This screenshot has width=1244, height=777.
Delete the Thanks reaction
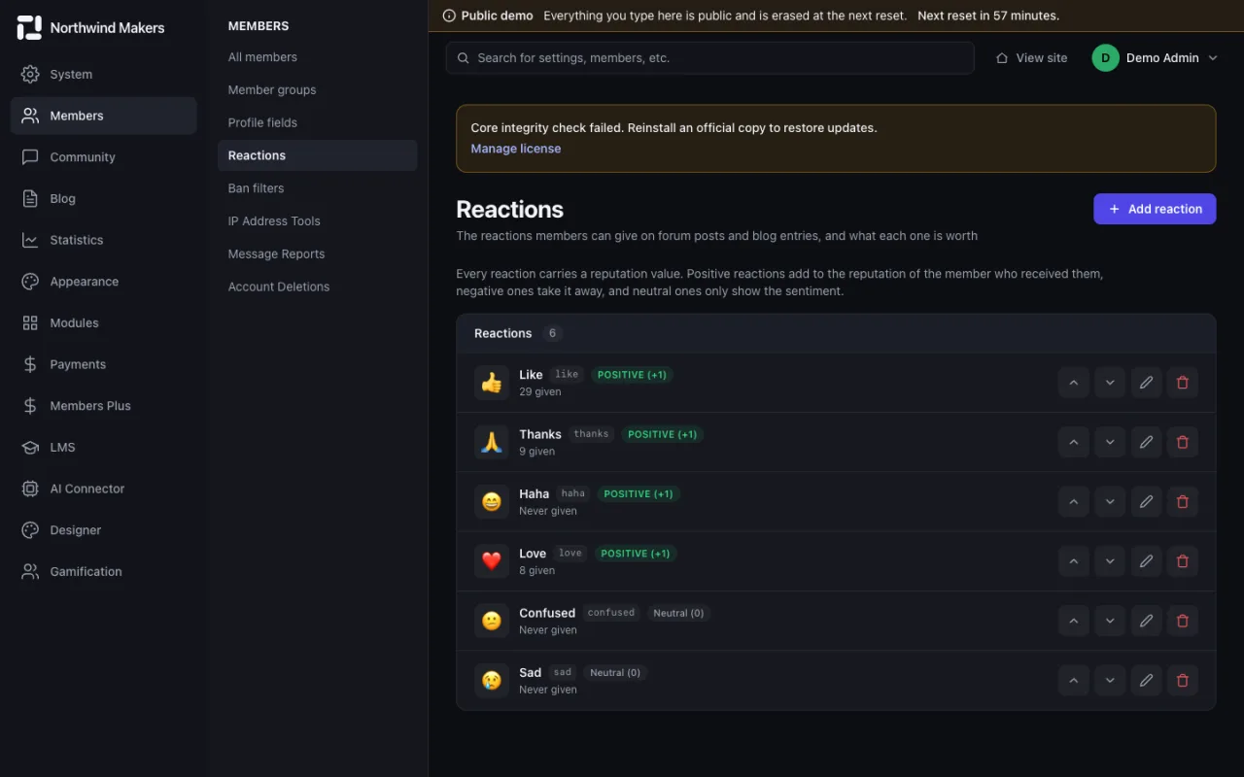pos(1183,442)
